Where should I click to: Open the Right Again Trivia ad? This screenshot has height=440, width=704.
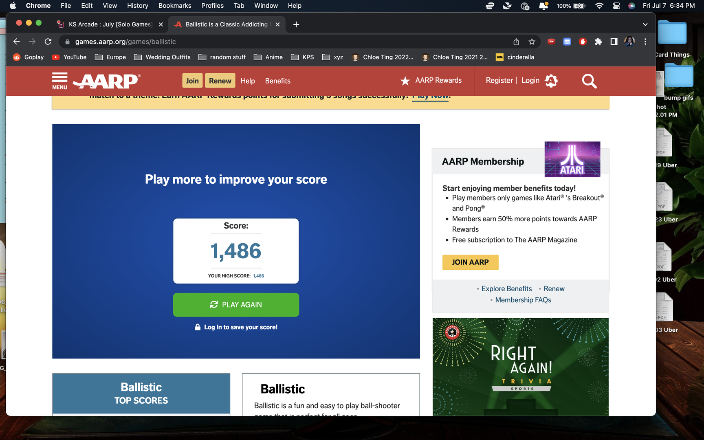[521, 367]
